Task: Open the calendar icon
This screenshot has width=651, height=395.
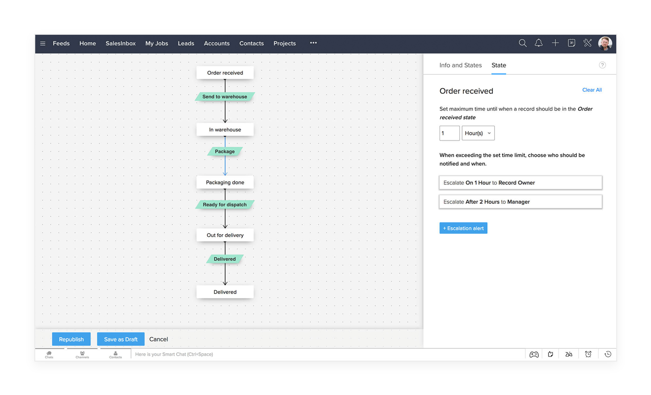Action: pos(571,43)
